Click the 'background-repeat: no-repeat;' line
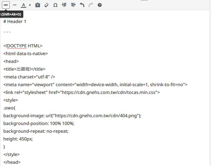 click(x=36, y=131)
